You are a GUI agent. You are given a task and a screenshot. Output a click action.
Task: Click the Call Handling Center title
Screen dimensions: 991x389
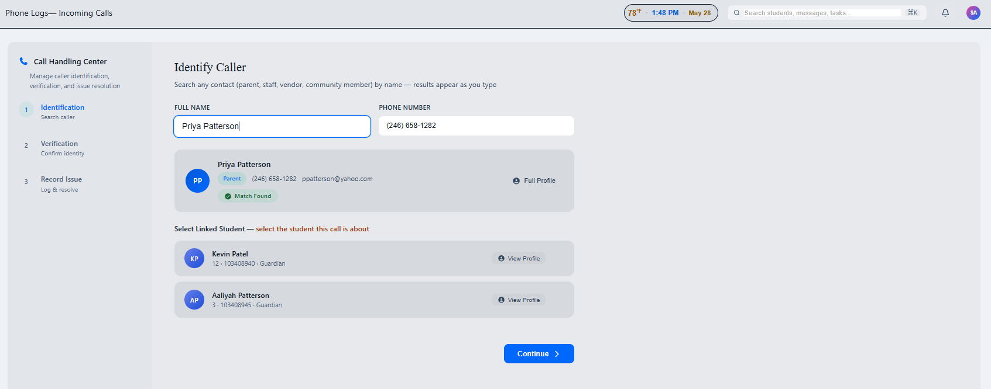[x=70, y=61]
